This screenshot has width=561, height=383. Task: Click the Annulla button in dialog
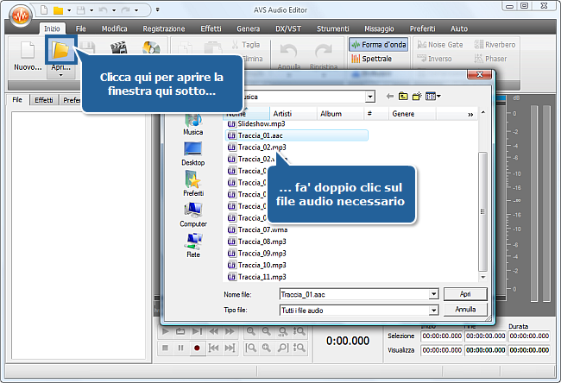[x=465, y=309]
